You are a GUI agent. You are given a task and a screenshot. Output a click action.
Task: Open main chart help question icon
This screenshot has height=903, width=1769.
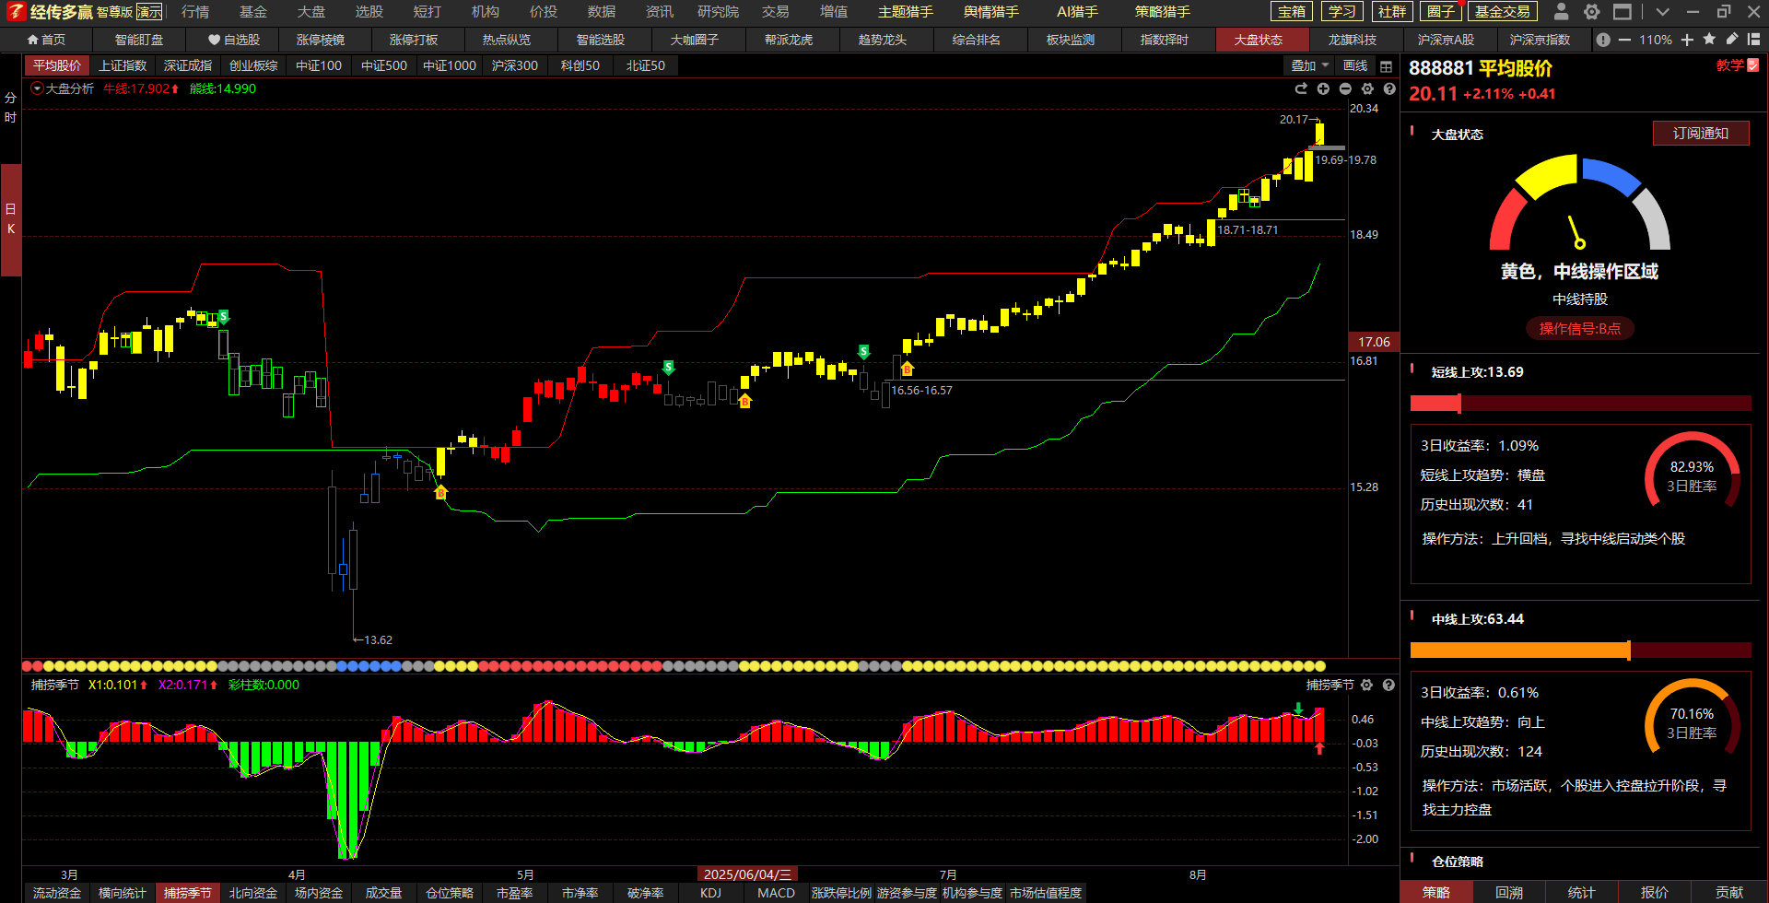click(x=1389, y=88)
